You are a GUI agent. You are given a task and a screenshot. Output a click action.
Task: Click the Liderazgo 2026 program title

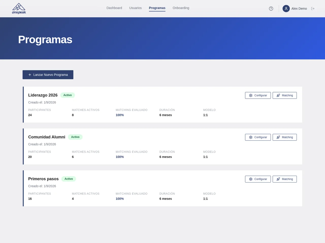43,95
